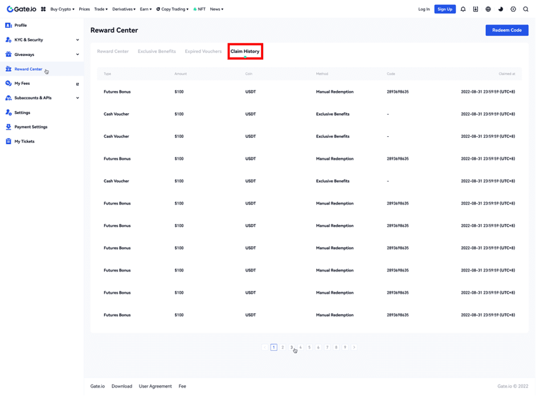
Task: Open User Agreement footer link
Action: coord(155,386)
